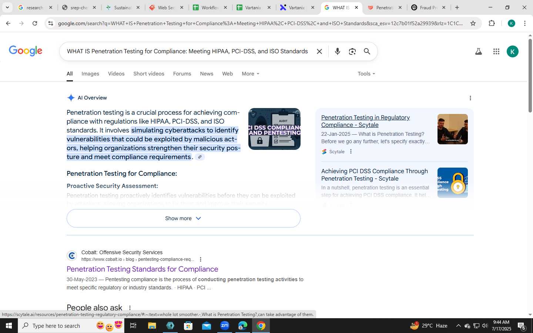Open the notification center icon
The height and width of the screenshot is (333, 533).
pos(522,326)
